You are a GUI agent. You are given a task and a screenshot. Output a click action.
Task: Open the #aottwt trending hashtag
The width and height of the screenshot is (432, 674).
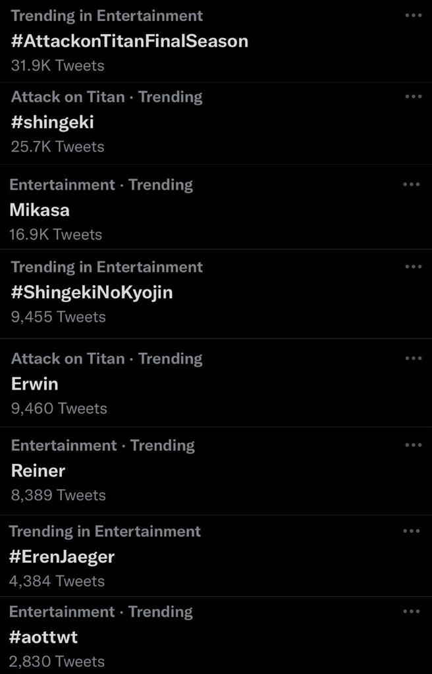43,637
